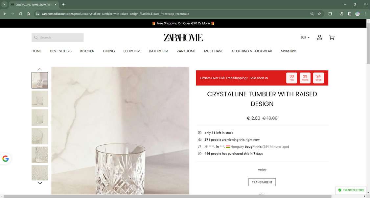Click the More link menu item

pos(289,51)
